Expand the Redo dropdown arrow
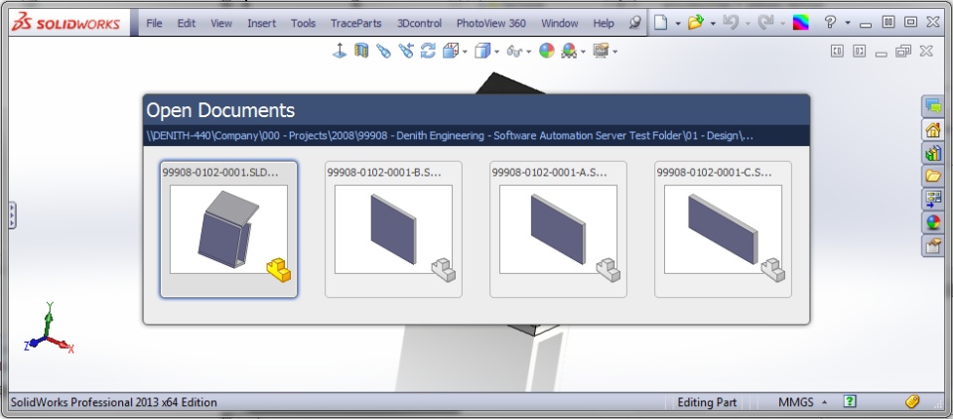953x419 pixels. pos(782,24)
